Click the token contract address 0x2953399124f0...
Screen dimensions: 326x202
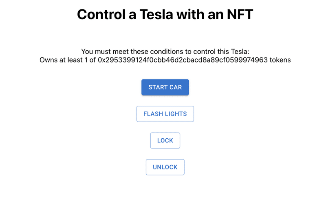point(183,60)
